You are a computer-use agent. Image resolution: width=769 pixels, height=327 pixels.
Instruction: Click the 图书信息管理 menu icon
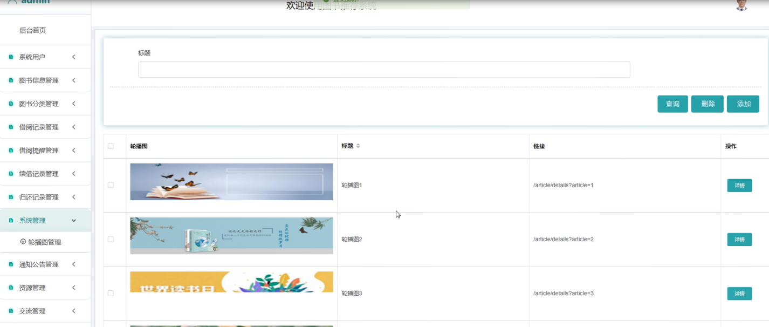pos(11,80)
